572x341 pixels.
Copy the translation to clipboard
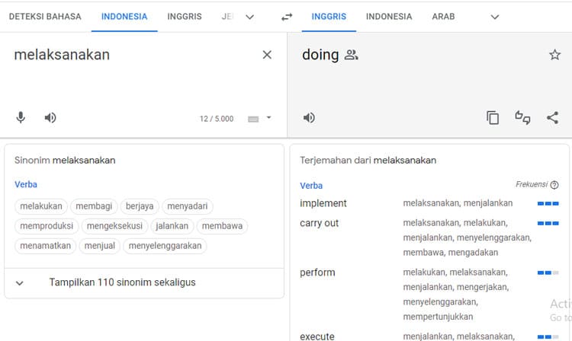[493, 117]
